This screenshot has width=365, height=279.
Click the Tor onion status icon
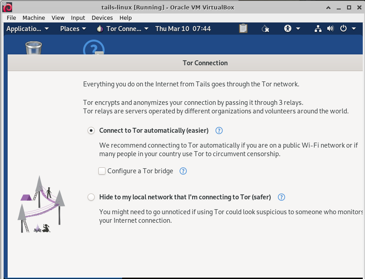(x=265, y=29)
